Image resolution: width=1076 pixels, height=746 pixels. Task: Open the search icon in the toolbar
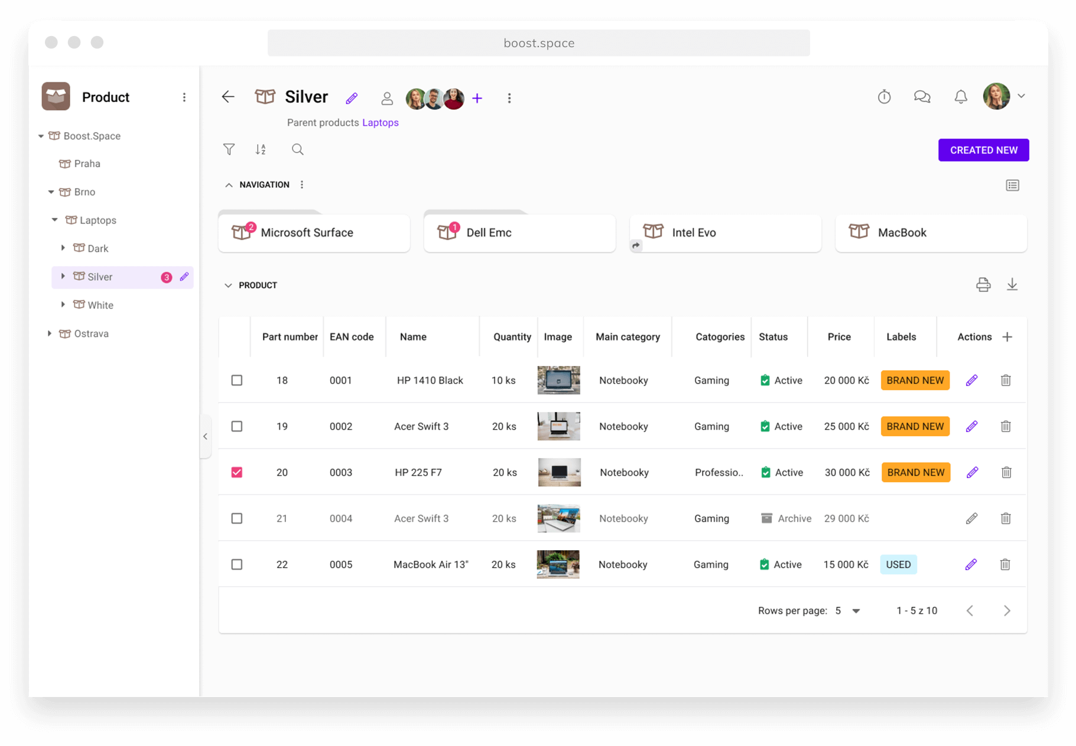point(297,149)
